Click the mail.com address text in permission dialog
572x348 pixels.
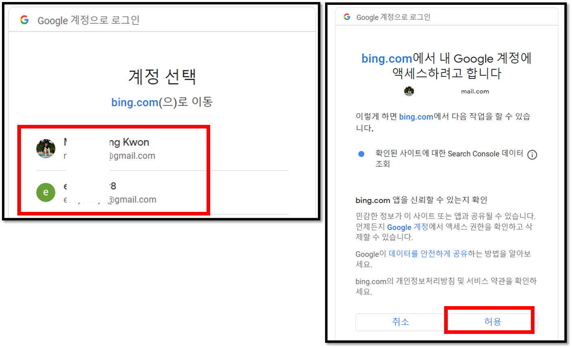click(475, 91)
